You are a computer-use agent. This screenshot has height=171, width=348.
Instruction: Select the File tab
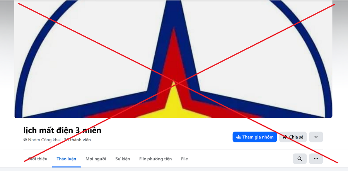click(x=184, y=159)
